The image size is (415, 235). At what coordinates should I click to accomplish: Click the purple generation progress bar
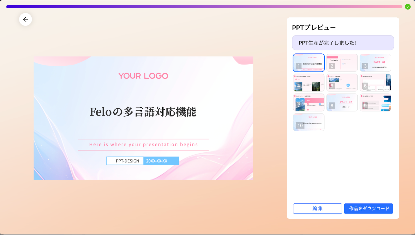tap(204, 7)
